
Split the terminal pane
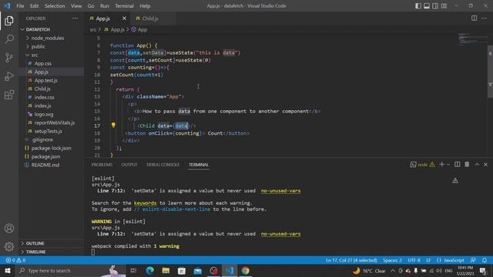click(457, 164)
